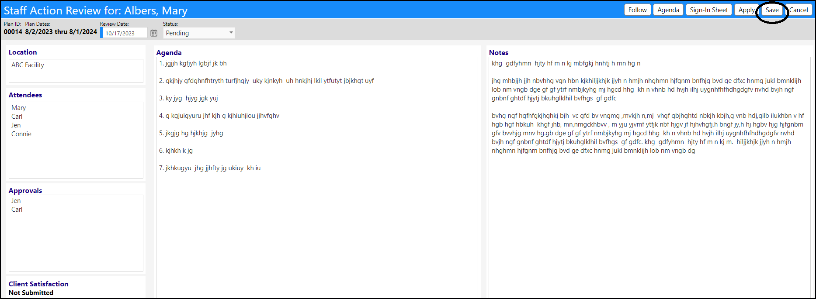This screenshot has width=816, height=299.
Task: Click agenda item 1 starting 'jgjjh kgfjyh'
Action: pyautogui.click(x=193, y=63)
